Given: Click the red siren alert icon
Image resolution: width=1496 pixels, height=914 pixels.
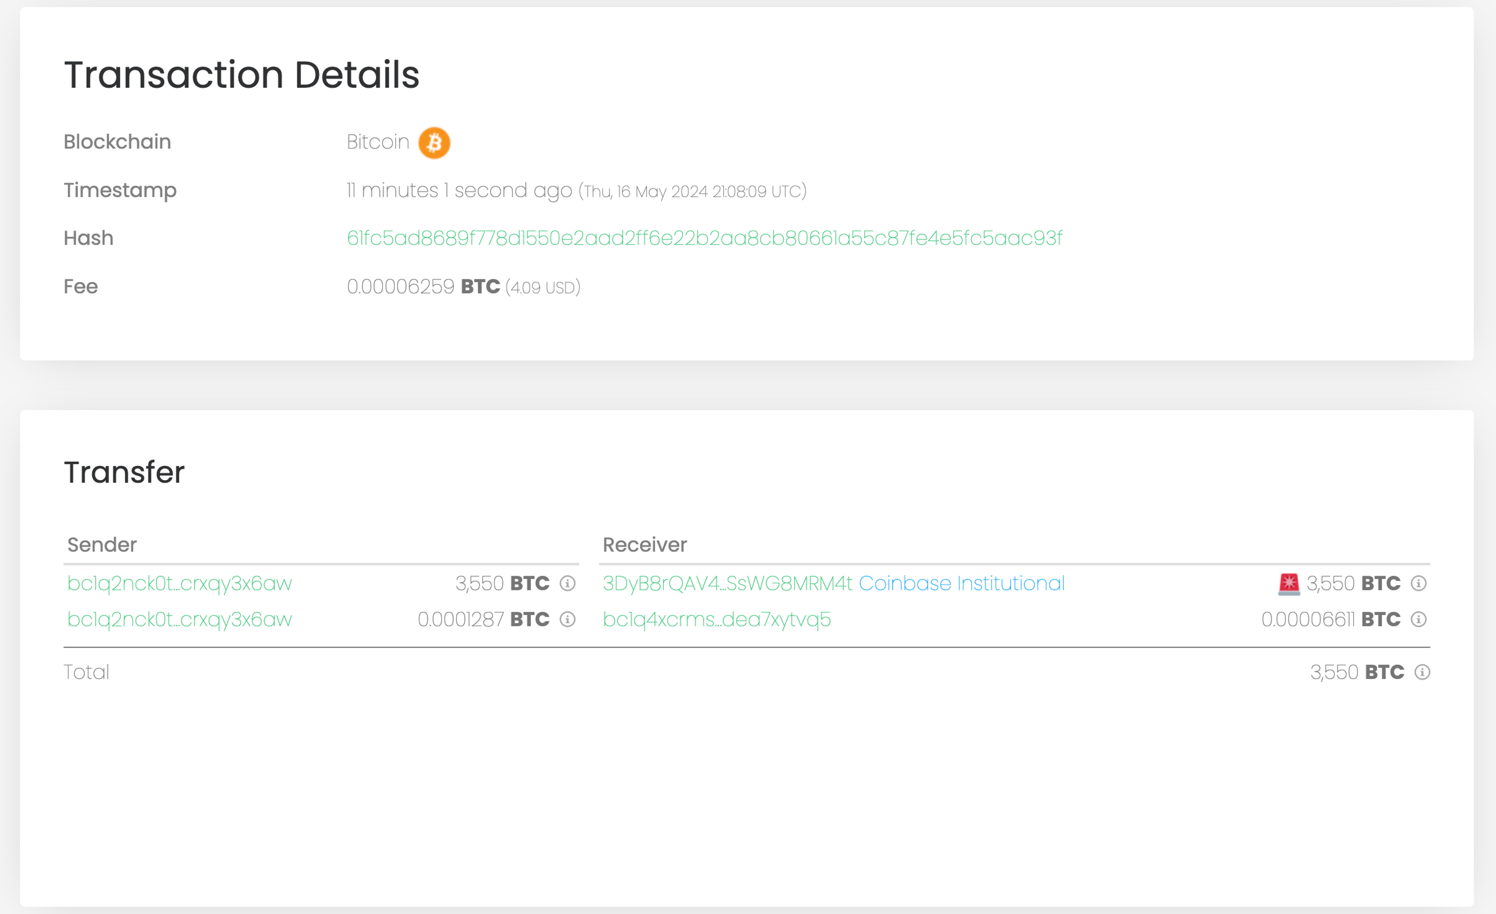Looking at the screenshot, I should 1288,583.
